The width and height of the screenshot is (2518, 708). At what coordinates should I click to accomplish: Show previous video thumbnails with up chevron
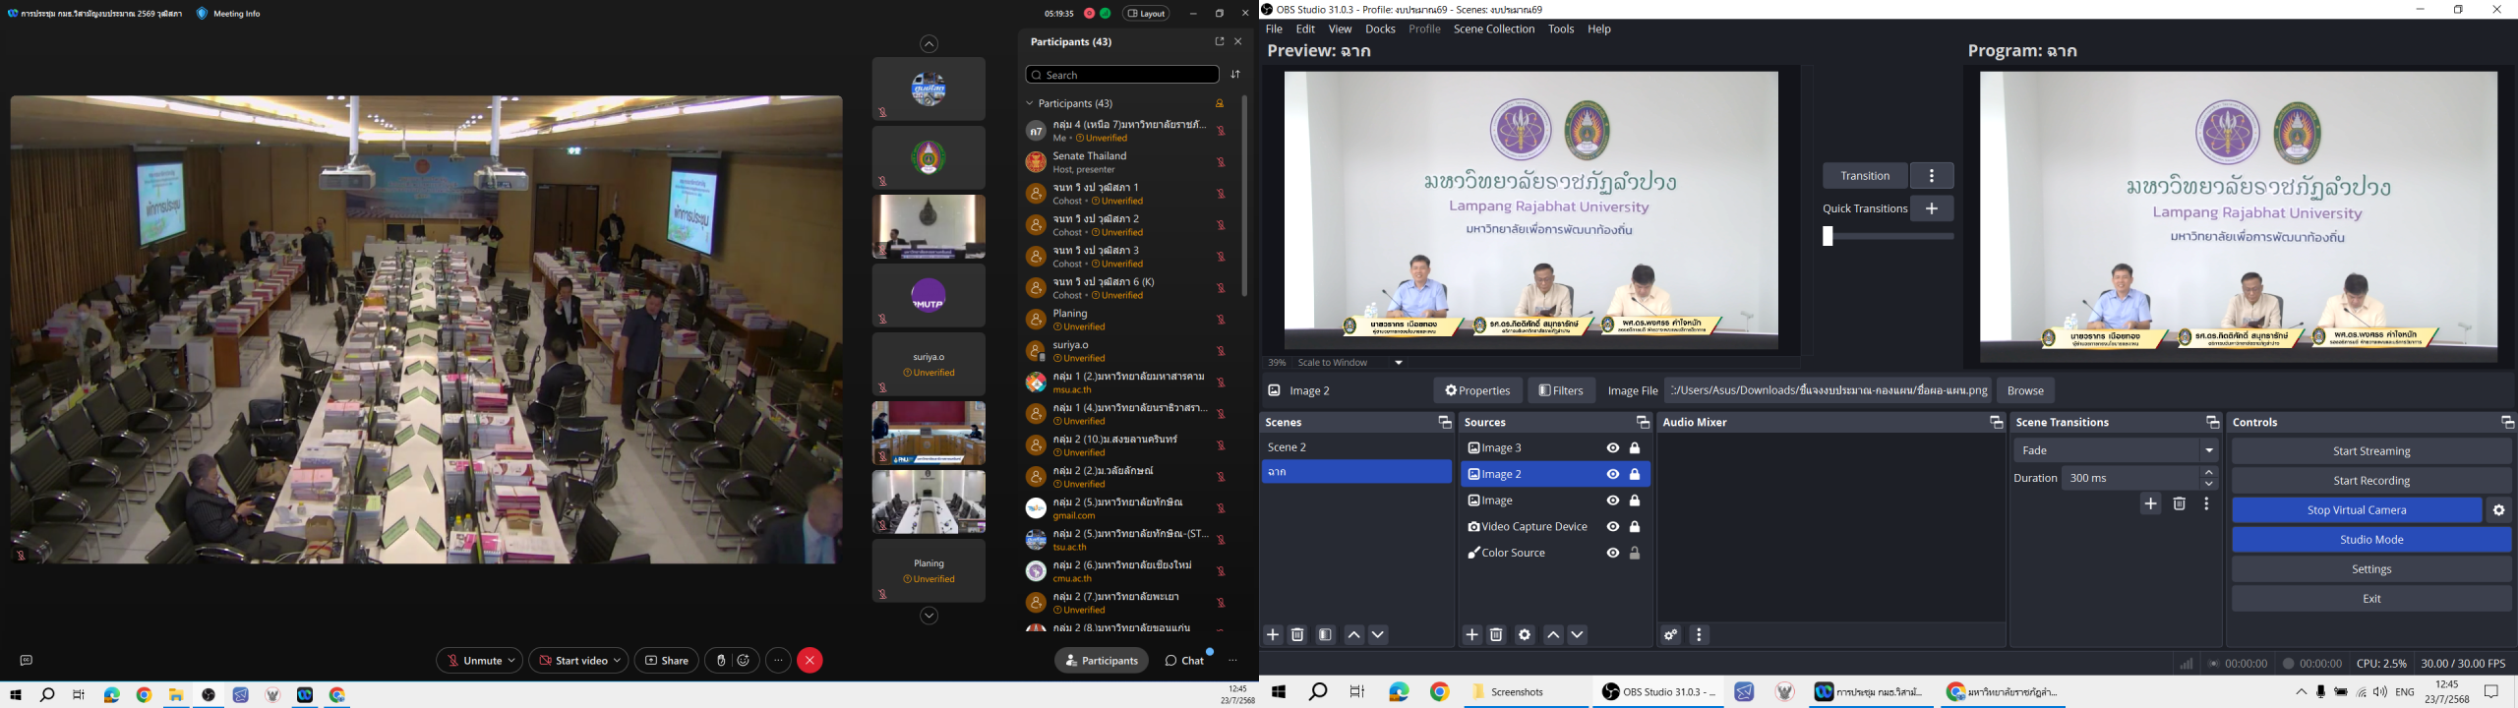929,44
